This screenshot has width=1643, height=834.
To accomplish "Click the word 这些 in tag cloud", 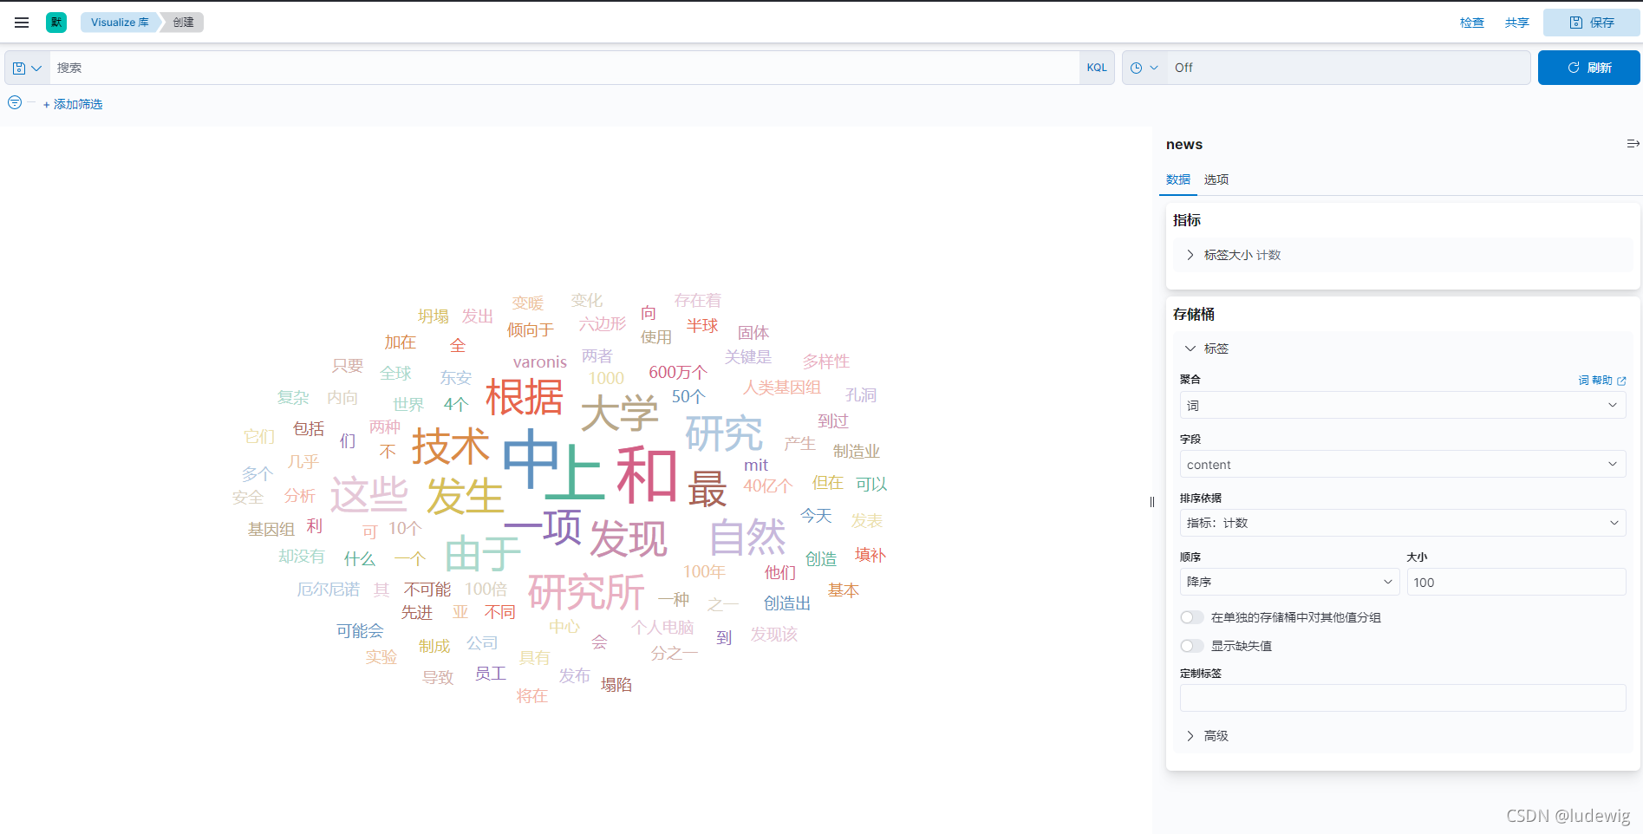I will pyautogui.click(x=368, y=495).
